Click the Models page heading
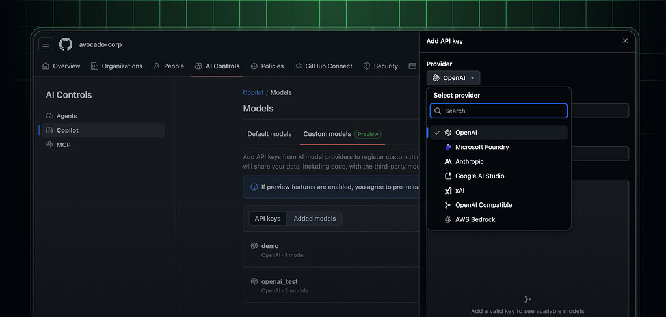This screenshot has height=317, width=666. tap(258, 108)
